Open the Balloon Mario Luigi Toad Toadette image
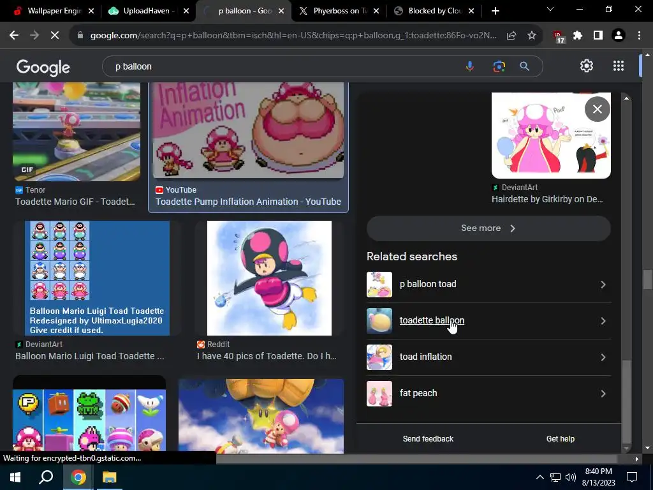 pos(97,278)
